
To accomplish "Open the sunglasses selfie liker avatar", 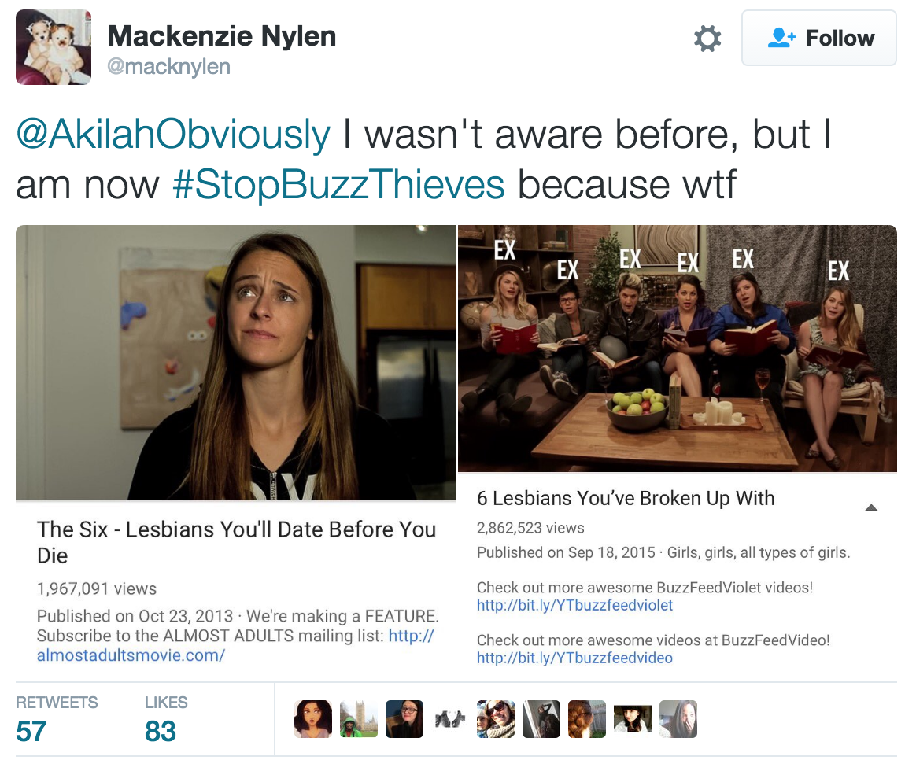I will pyautogui.click(x=496, y=719).
